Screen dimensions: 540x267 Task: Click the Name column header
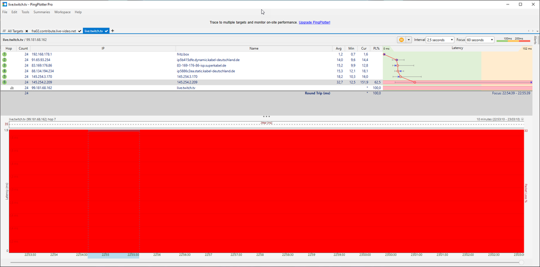tap(254, 49)
